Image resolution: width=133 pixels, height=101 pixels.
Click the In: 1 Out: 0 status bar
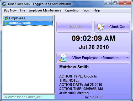[x=93, y=97]
